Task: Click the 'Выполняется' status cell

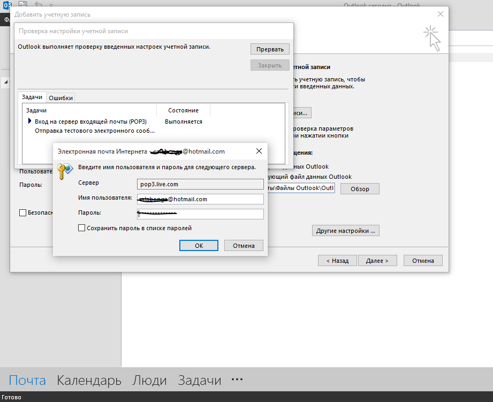Action: (183, 122)
